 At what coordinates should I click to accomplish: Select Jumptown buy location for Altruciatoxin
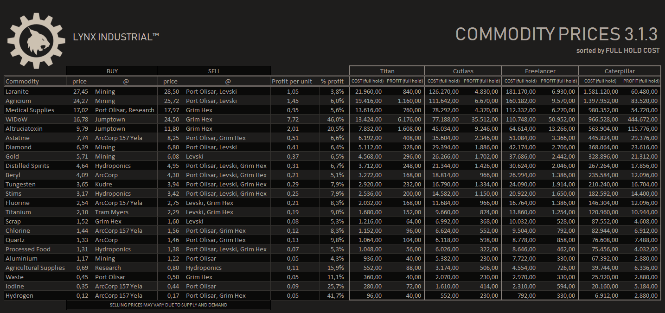pos(111,128)
